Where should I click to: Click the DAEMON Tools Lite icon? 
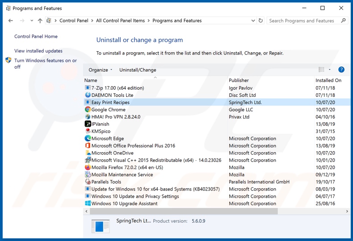tap(88, 95)
